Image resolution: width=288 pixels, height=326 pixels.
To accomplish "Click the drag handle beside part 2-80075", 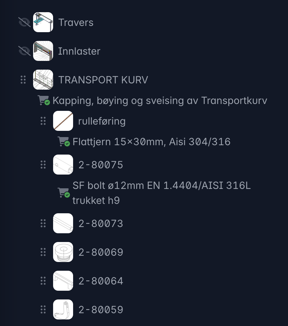I will tap(43, 165).
